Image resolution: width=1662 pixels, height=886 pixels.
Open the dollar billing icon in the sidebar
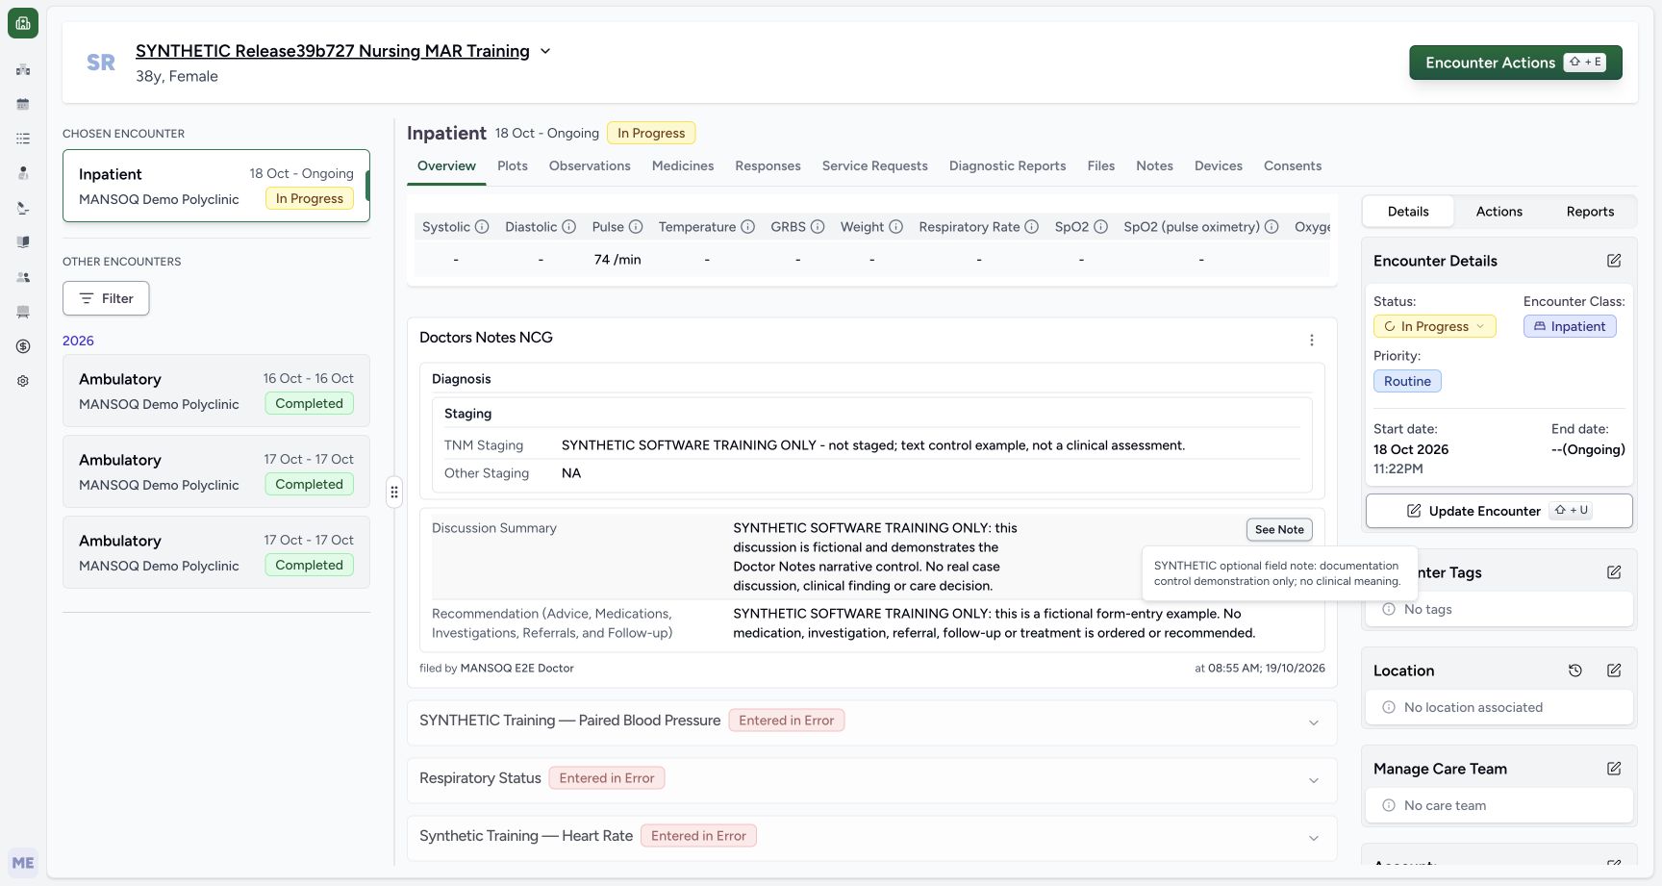[x=23, y=346]
